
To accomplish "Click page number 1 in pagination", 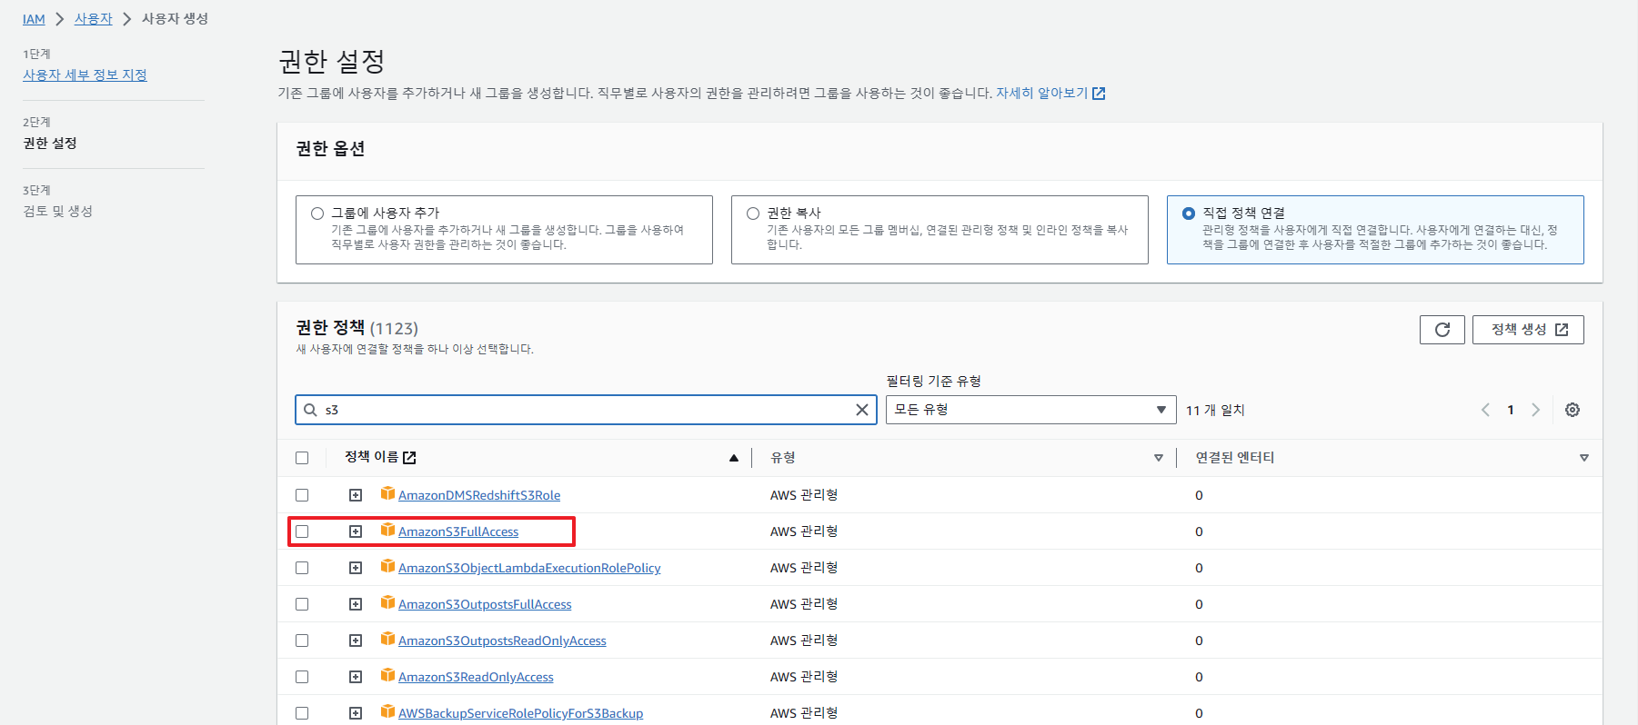I will [1511, 410].
